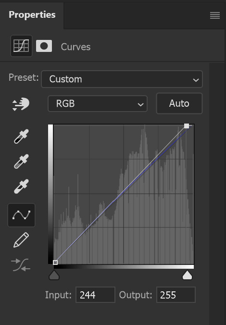The image size is (226, 325).
Task: Open the Preset dropdown showing Custom
Action: point(122,79)
